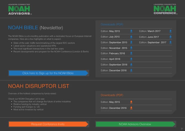The image size is (185, 131).
Task: Click the April 2016 download icon
Action: pyautogui.click(x=131, y=59)
